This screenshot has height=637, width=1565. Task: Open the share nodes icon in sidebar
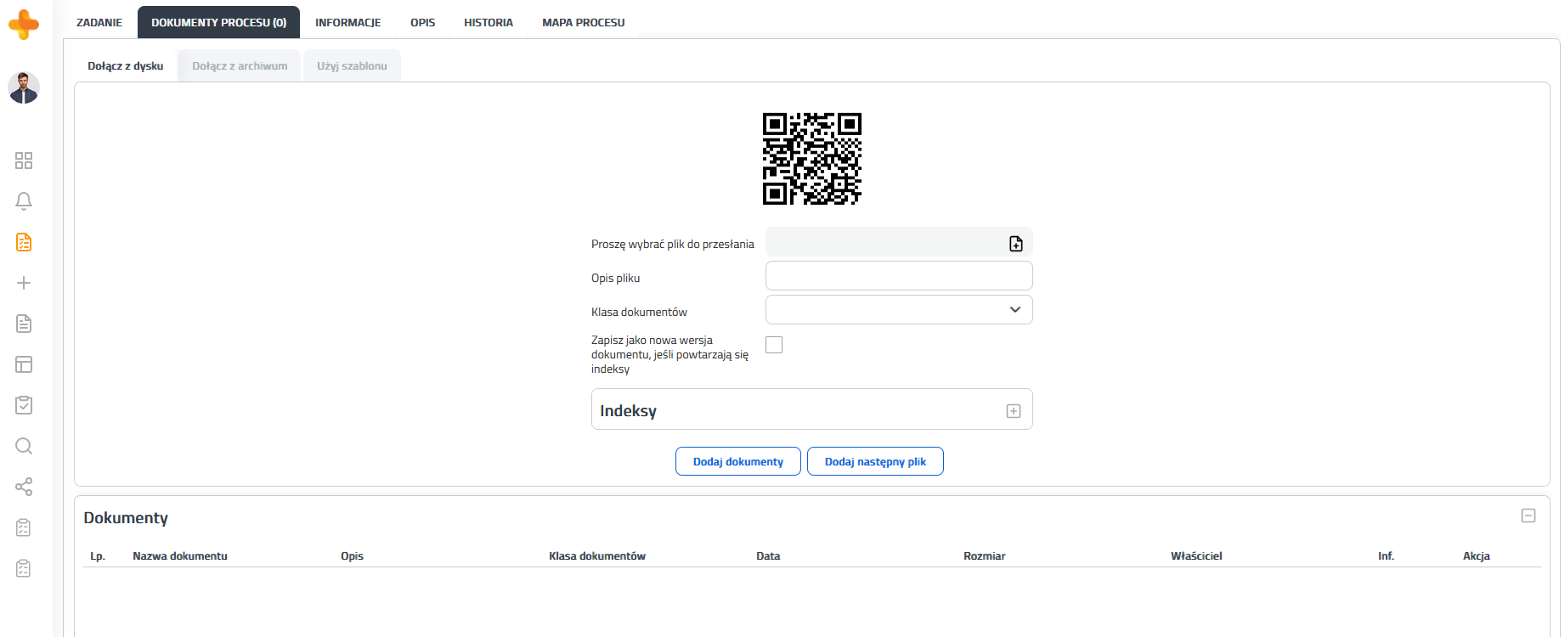coord(24,487)
